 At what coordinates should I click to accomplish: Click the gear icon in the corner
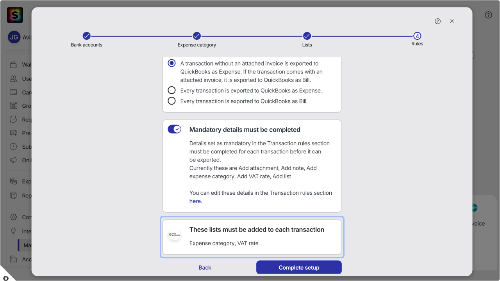tap(5, 277)
